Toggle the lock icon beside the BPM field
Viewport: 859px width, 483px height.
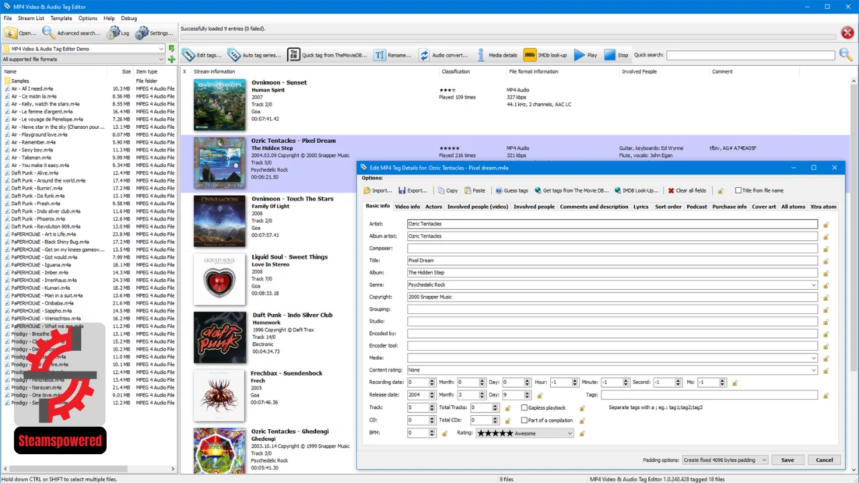point(444,433)
